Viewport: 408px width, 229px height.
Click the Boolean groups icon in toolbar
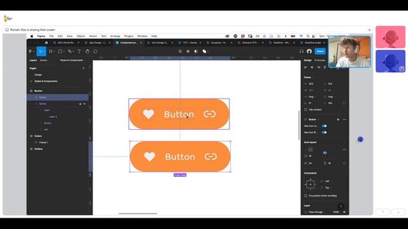pyautogui.click(x=204, y=52)
